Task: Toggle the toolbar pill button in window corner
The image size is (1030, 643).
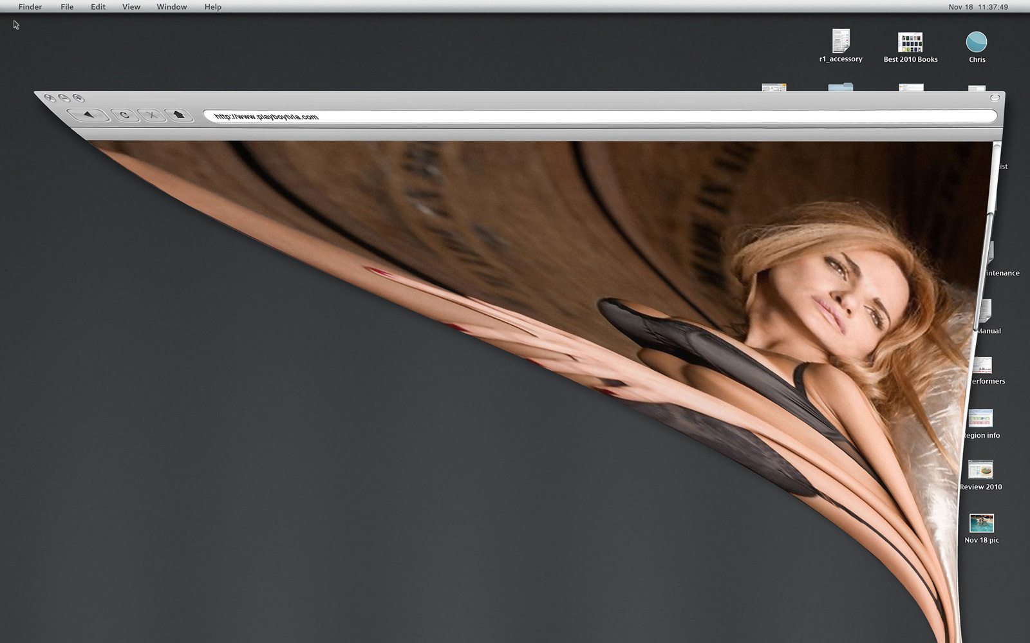Action: click(x=995, y=98)
